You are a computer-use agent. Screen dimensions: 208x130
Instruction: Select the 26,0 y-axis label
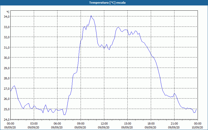[7, 99]
